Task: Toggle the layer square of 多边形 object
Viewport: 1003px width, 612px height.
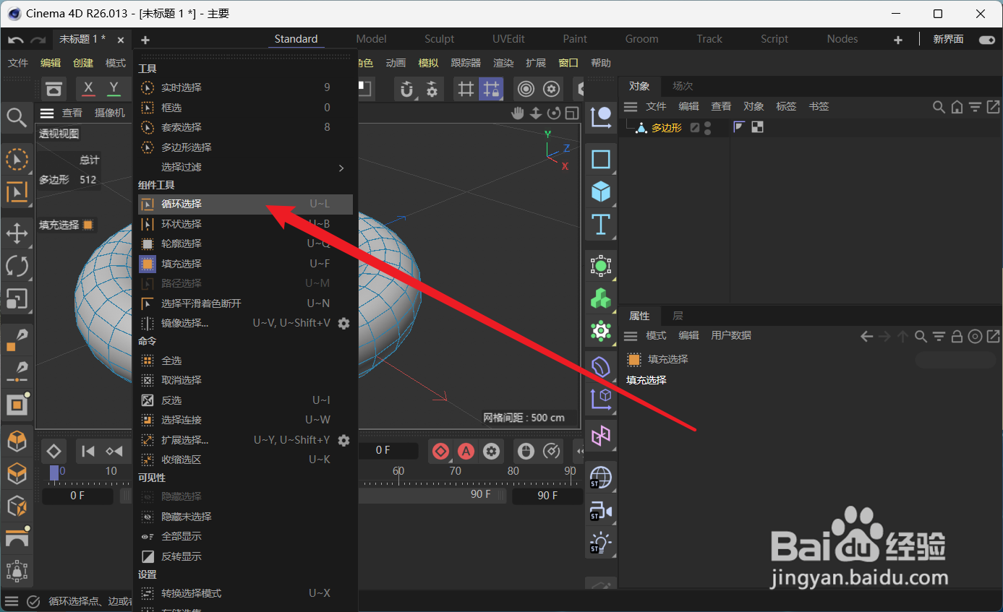Action: click(694, 127)
